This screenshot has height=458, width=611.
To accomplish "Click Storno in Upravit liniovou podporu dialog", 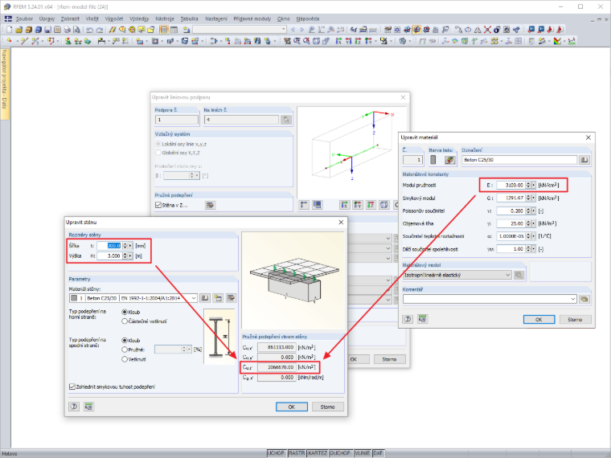I will point(390,359).
